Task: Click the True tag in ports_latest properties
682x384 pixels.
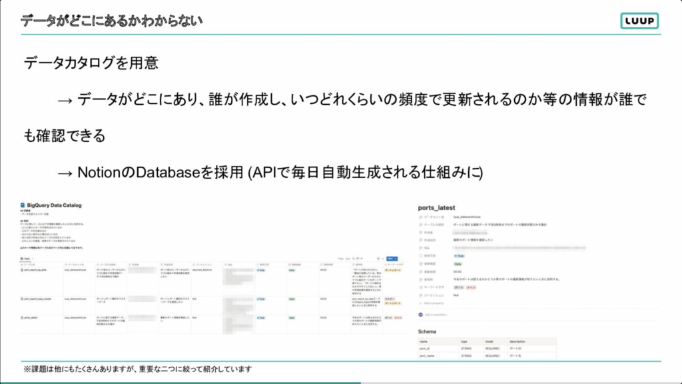Action: point(459,255)
